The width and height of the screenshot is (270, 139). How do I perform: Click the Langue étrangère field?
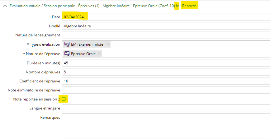166,108
